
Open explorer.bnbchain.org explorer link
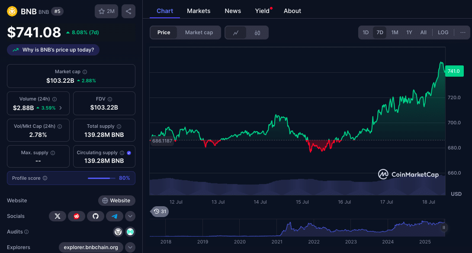coord(91,247)
